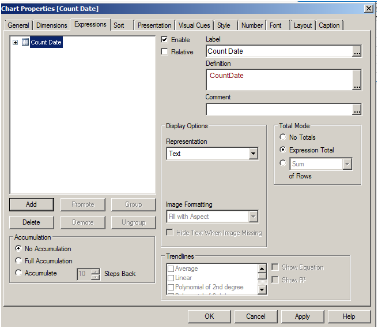Check the Relative checkbox
Image resolution: width=378 pixels, height=328 pixels.
[x=164, y=52]
